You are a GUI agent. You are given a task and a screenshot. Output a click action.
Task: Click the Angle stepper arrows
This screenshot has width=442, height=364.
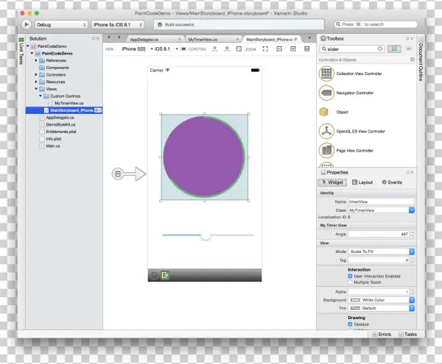point(413,234)
